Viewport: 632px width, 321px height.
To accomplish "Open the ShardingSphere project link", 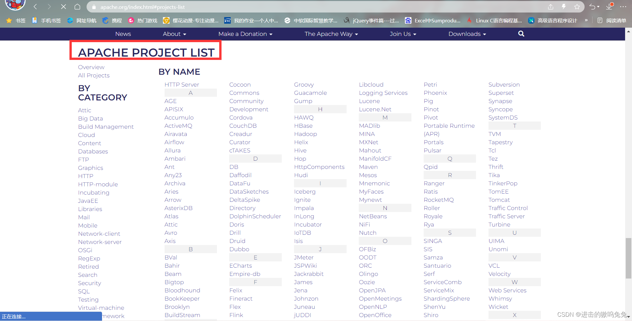I will 447,299.
